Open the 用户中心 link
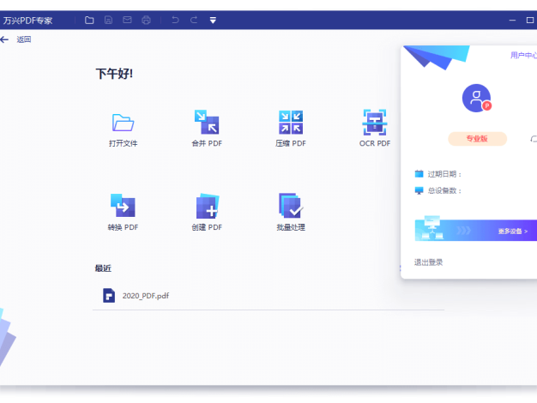Image resolution: width=537 pixels, height=403 pixels. (x=523, y=55)
